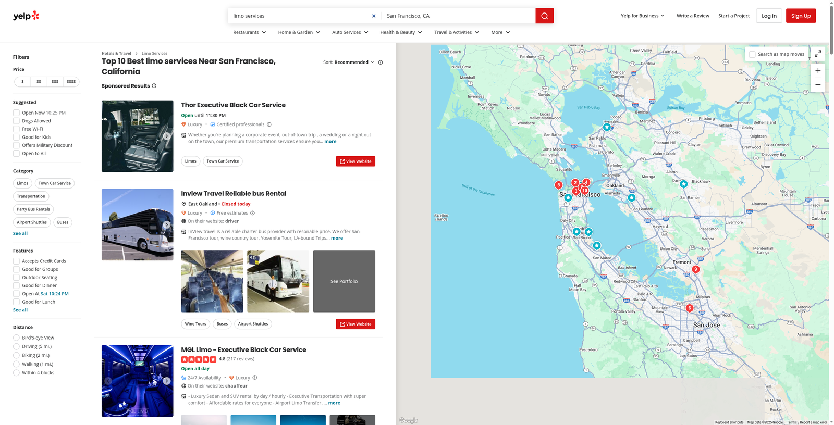Filter by the $$$ price tier
Screen dimensions: 834x425
[55, 82]
